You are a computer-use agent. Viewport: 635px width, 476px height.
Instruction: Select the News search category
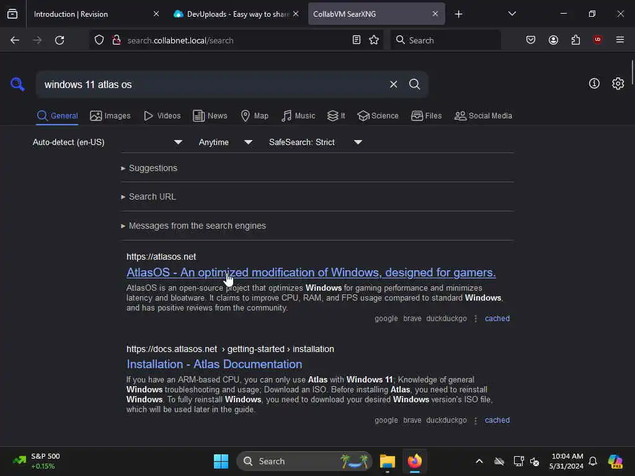coord(210,116)
